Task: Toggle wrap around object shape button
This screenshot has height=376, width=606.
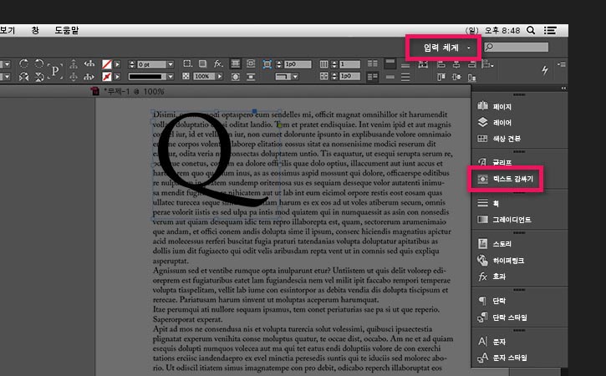Action: pos(236,77)
